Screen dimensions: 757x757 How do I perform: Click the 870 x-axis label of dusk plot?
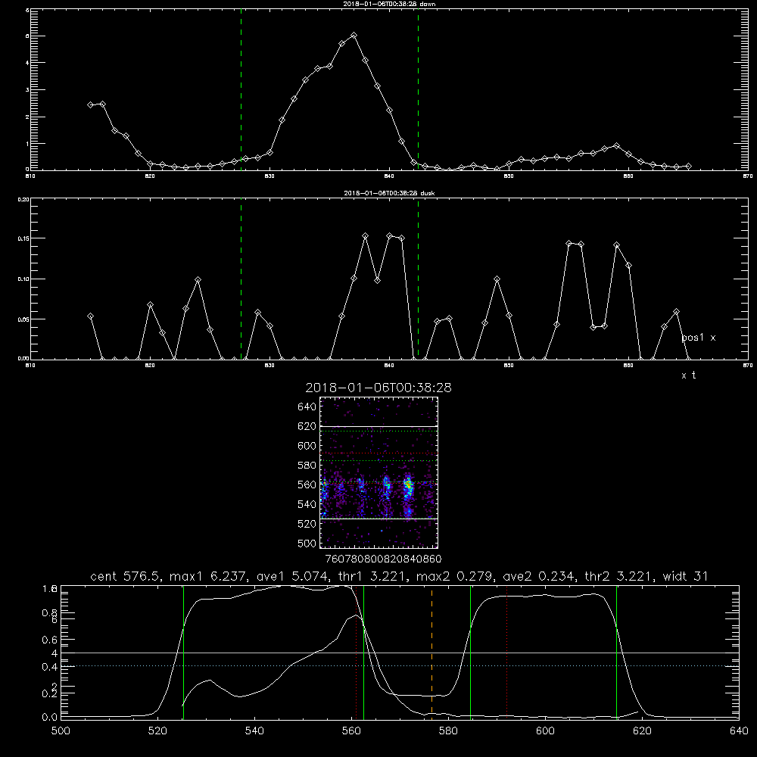[748, 366]
